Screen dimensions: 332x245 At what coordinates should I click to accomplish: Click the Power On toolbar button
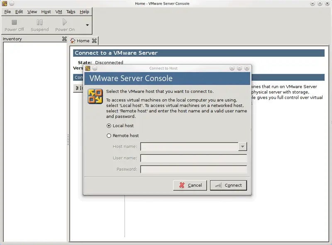pyautogui.click(x=65, y=25)
